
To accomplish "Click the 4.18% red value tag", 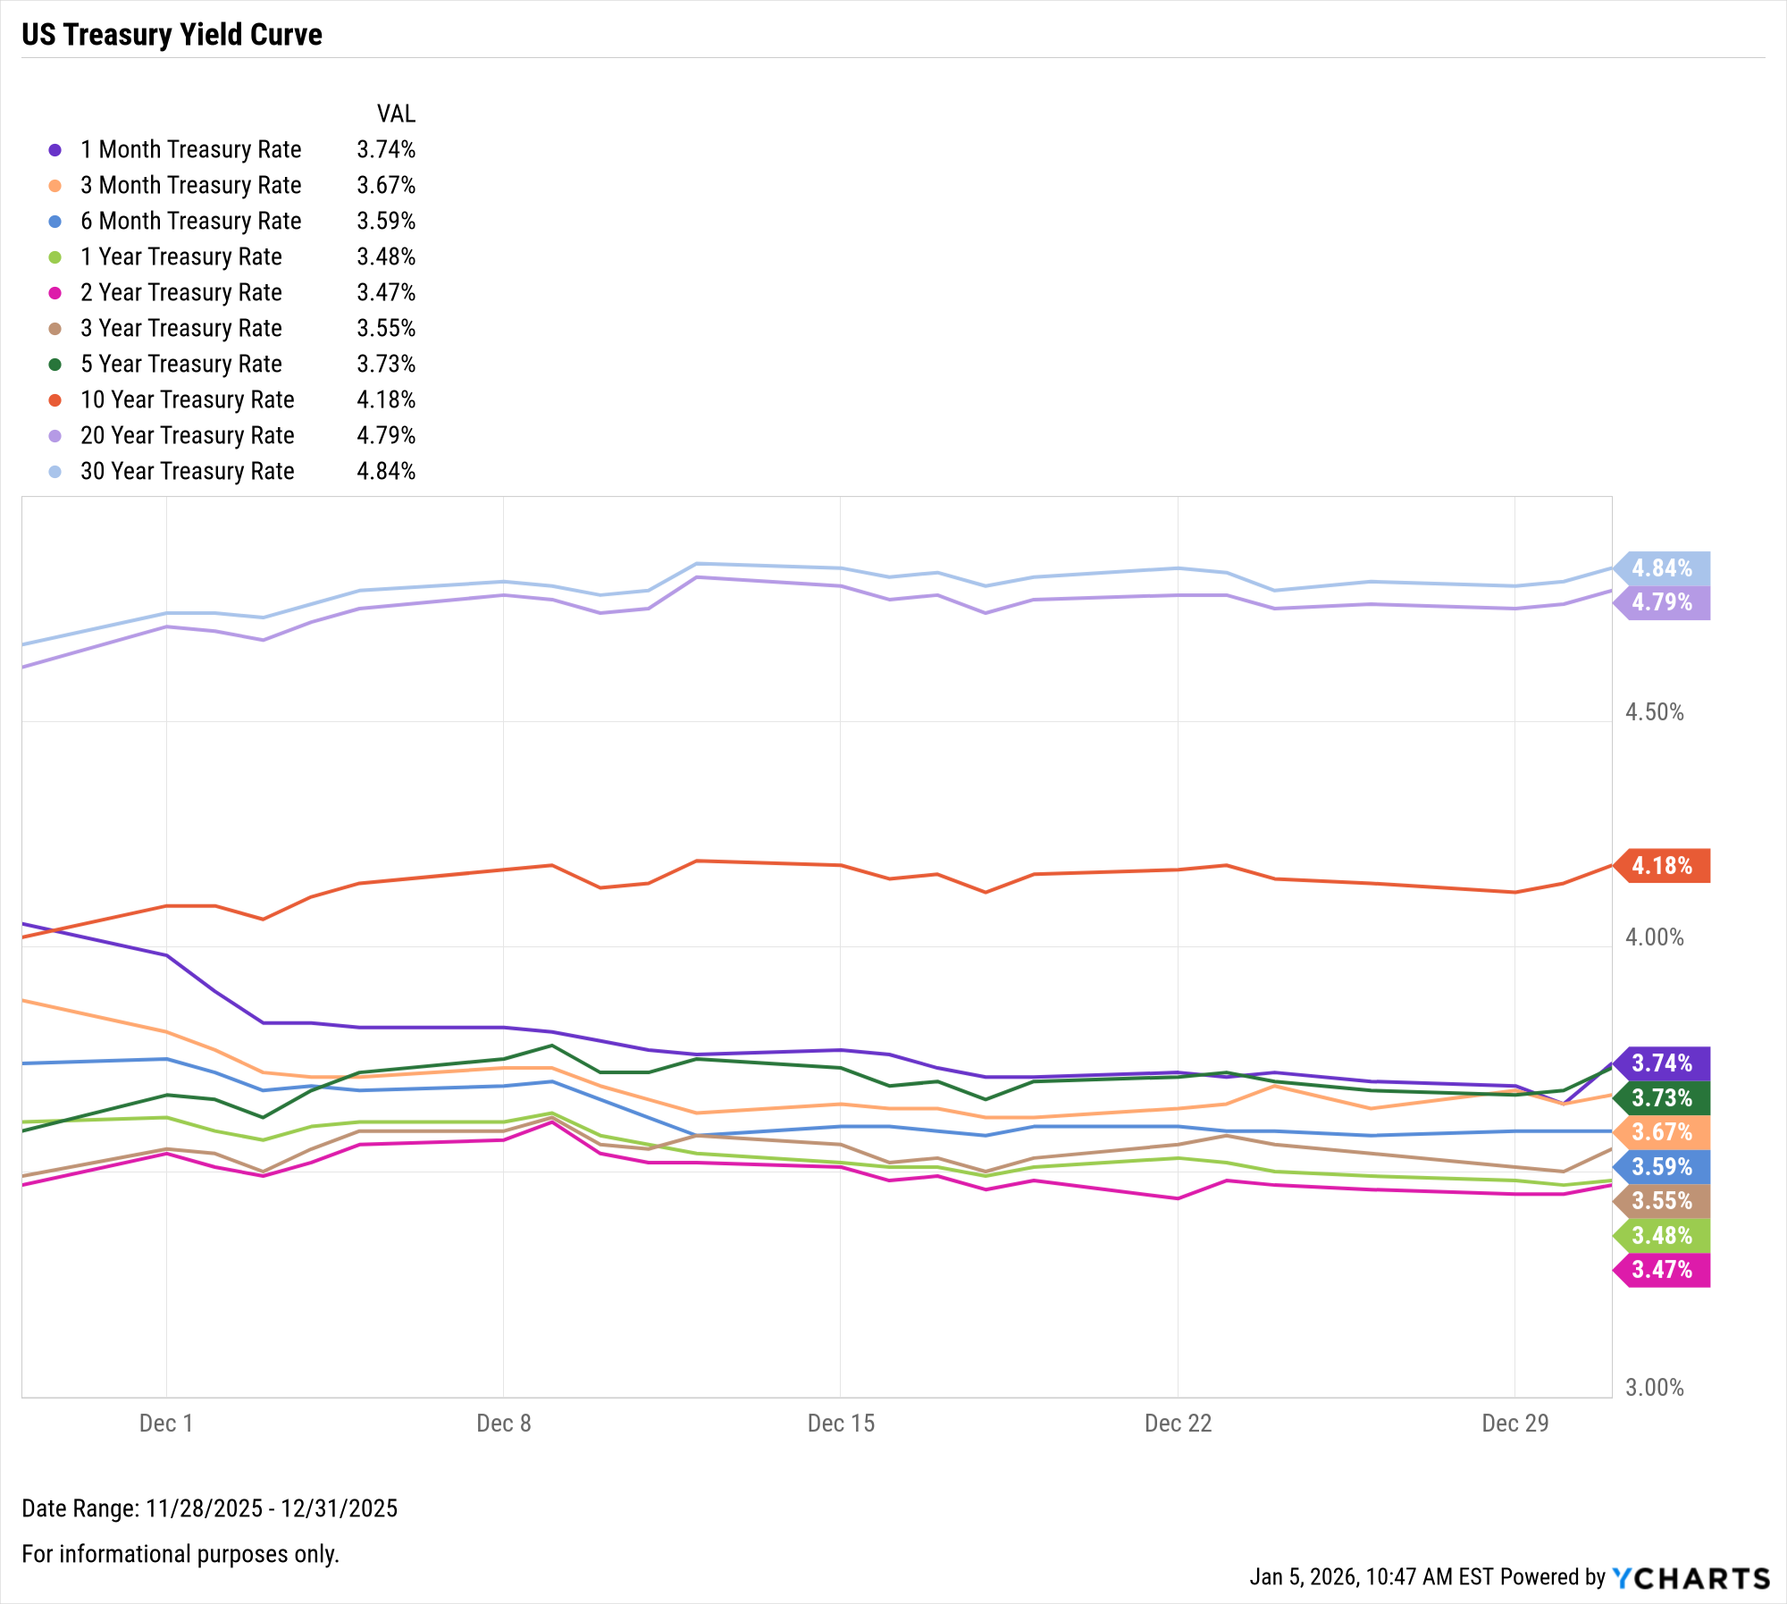I will 1662,866.
